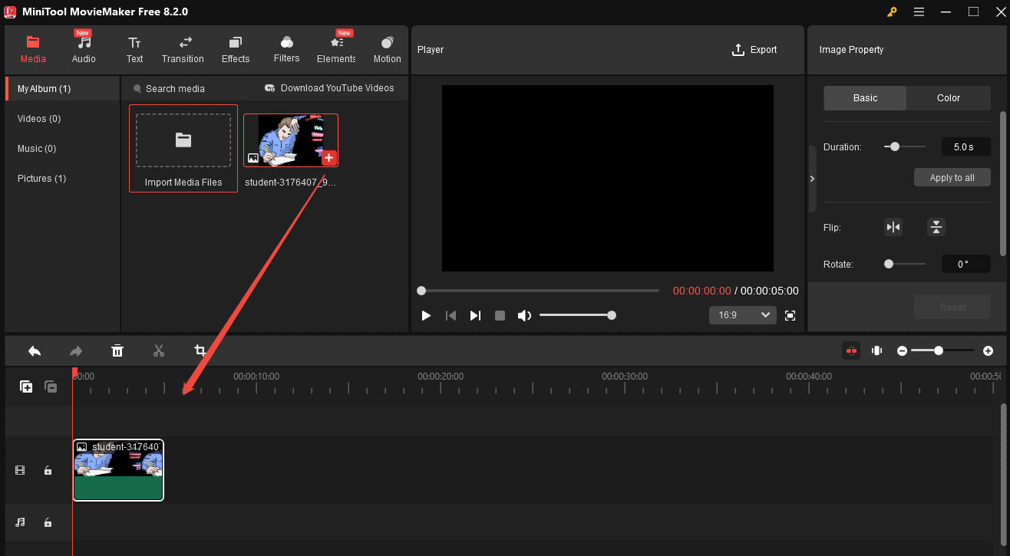Undo the last action
Screen dimensions: 1010x556
[35, 350]
